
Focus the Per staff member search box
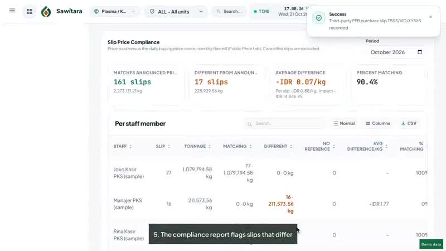coord(284,123)
